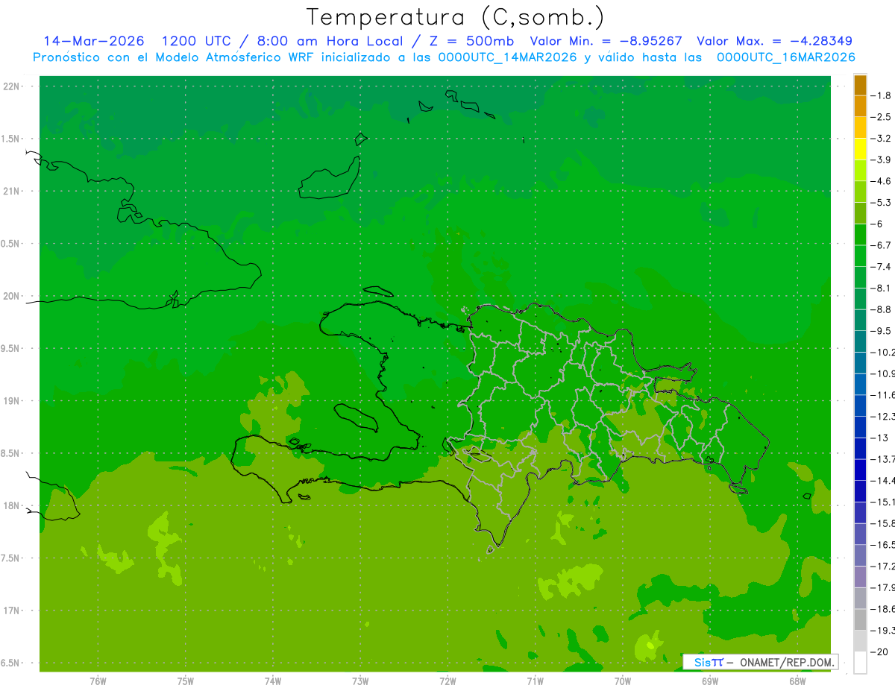Click the "22N" latitude axis label
This screenshot has width=895, height=691.
[10, 86]
